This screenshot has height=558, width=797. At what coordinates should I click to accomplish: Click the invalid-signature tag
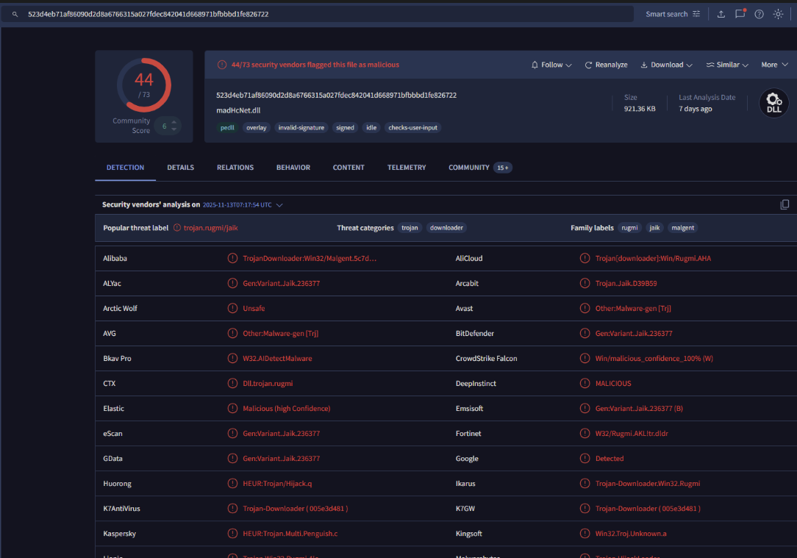click(x=301, y=128)
